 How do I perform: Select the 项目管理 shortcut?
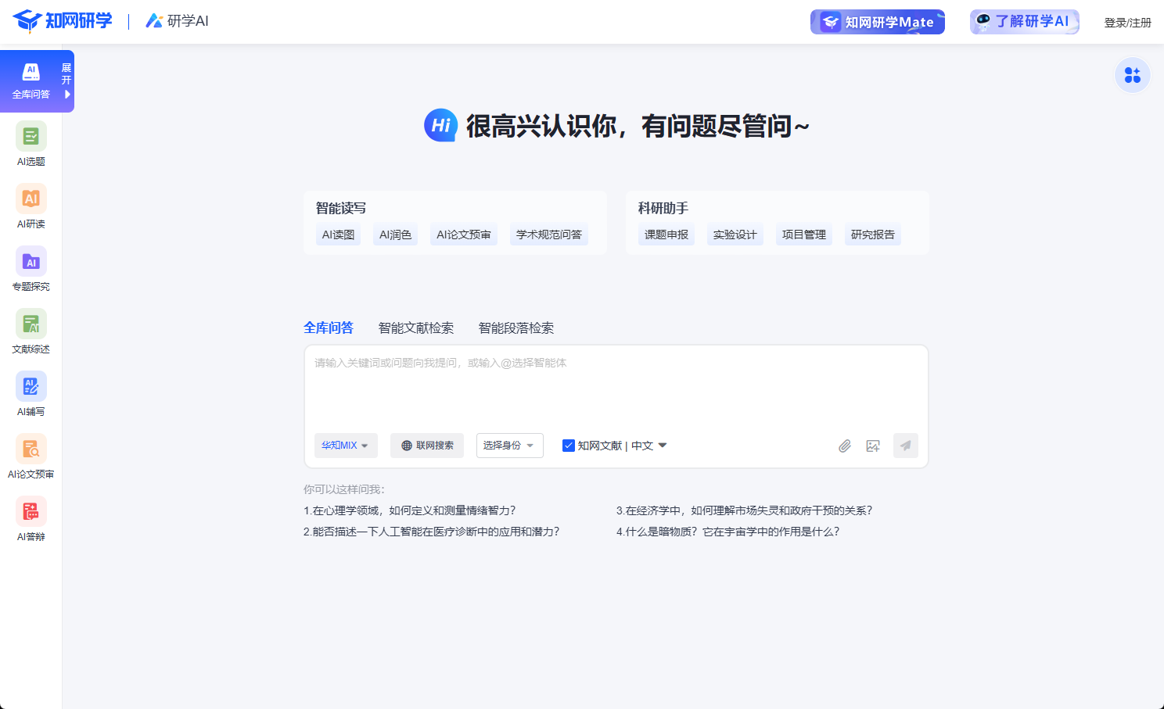point(804,235)
